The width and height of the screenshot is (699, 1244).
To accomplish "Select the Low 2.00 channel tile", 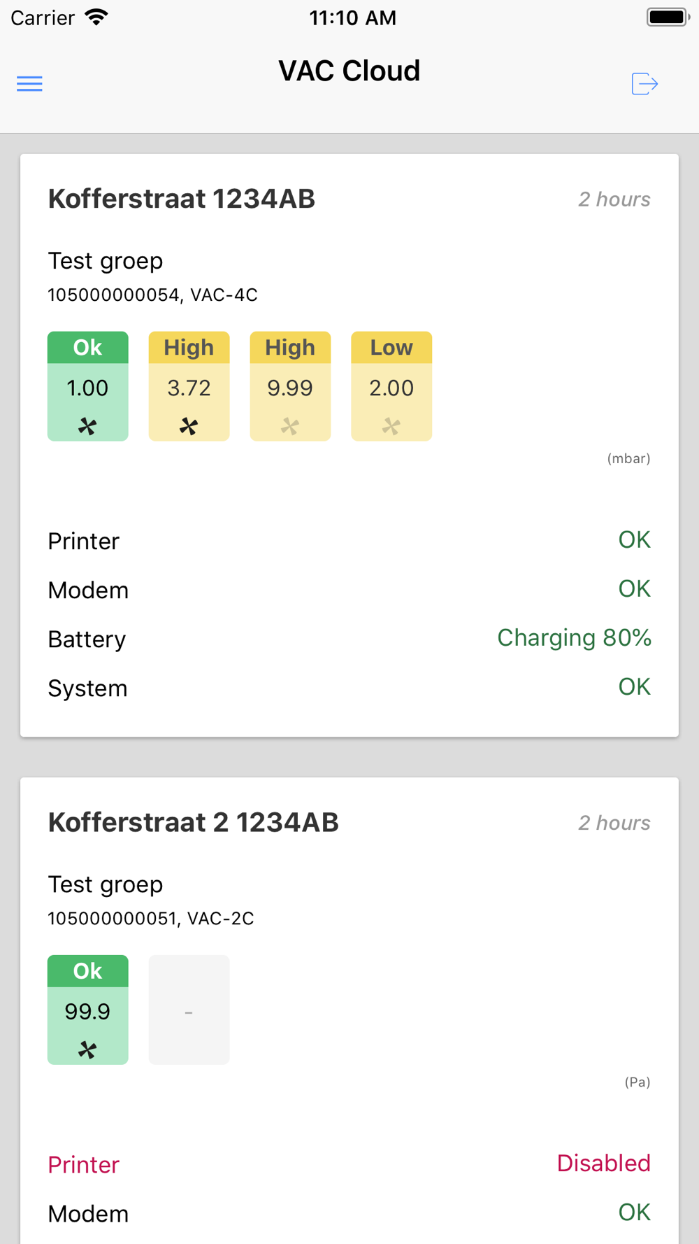I will (x=391, y=386).
